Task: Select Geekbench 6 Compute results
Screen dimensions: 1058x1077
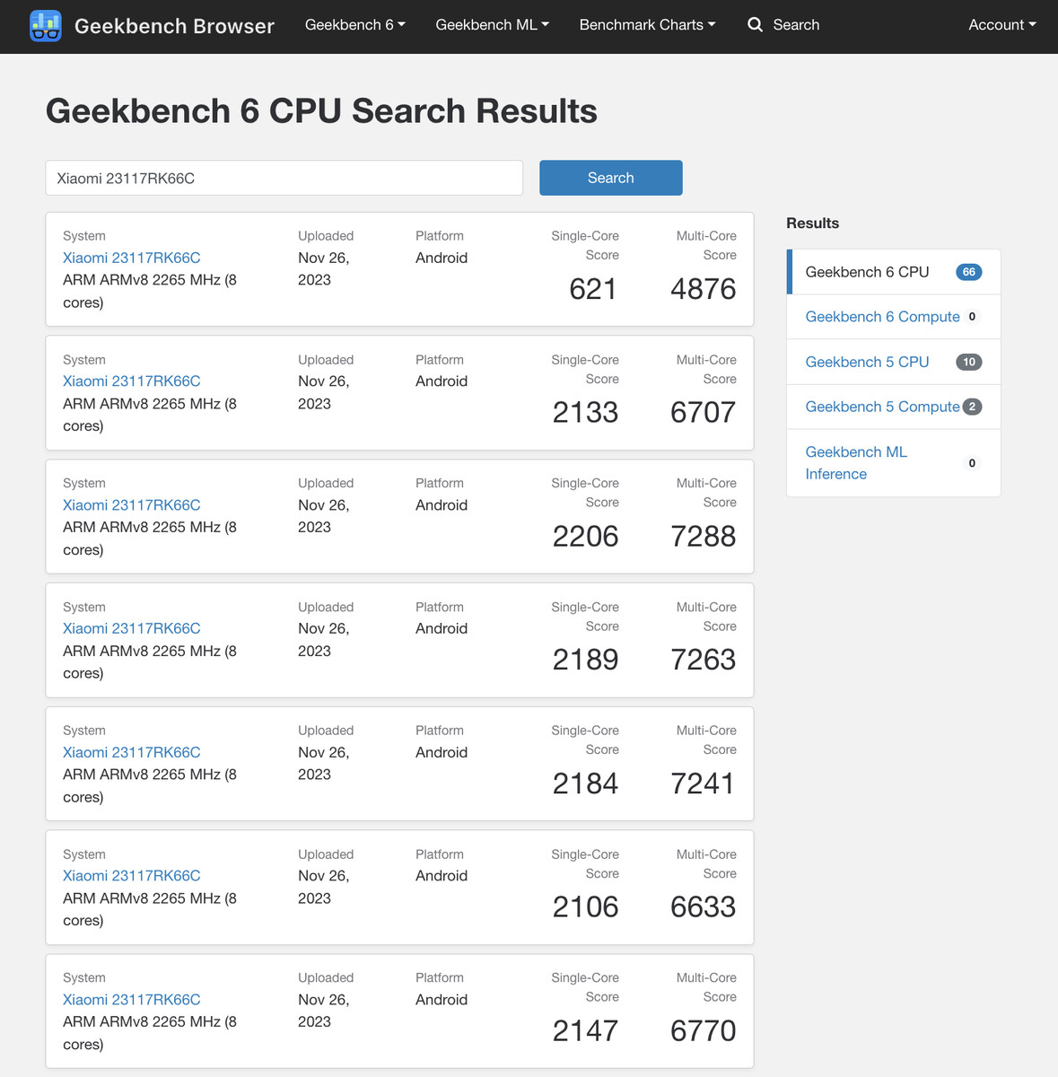Action: [x=894, y=317]
